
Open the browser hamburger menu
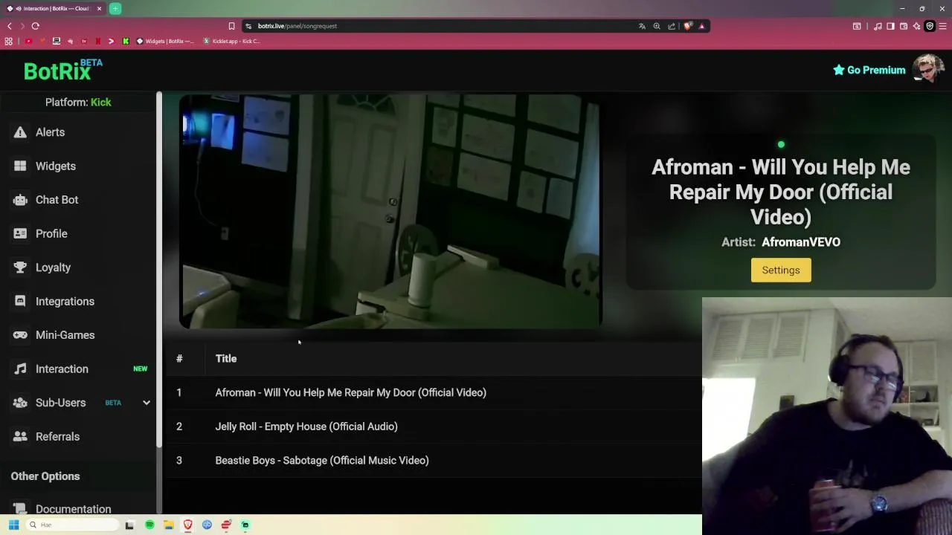[x=943, y=26]
